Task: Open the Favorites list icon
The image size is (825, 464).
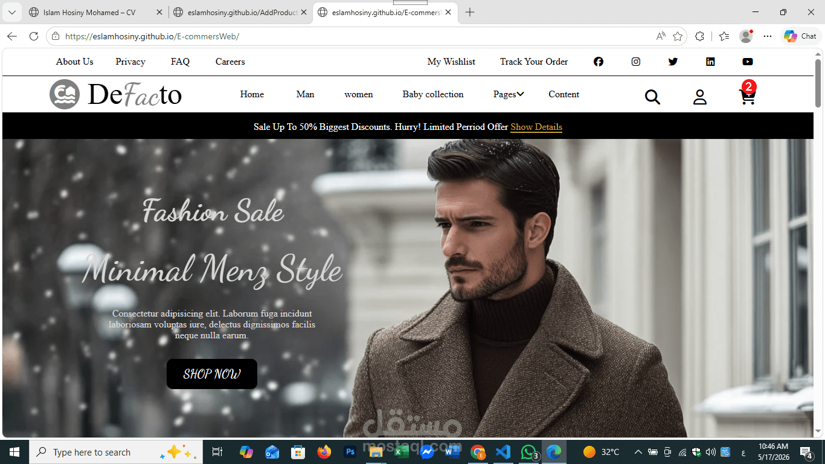Action: (724, 36)
